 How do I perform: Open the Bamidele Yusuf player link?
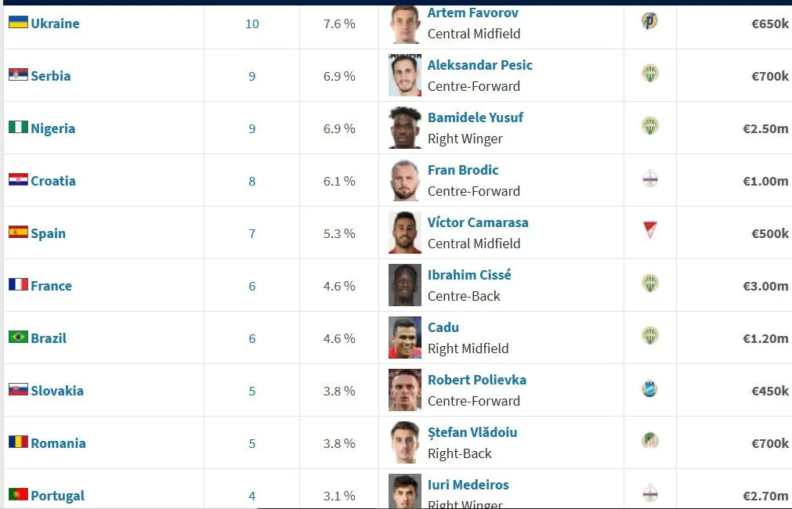point(475,117)
